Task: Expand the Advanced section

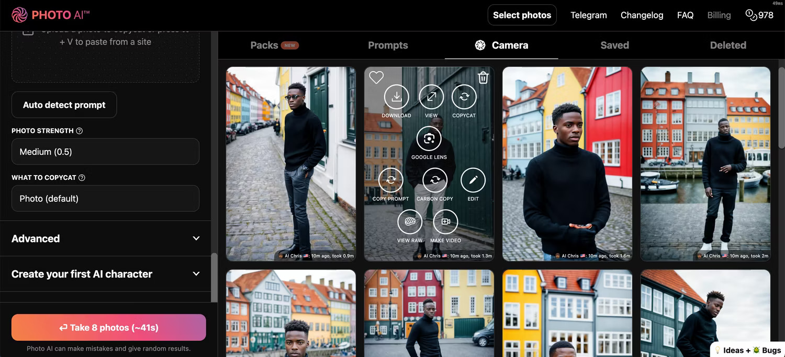Action: coord(105,238)
